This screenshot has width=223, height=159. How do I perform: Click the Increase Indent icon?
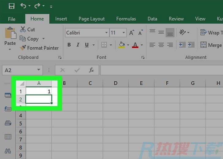point(191,45)
